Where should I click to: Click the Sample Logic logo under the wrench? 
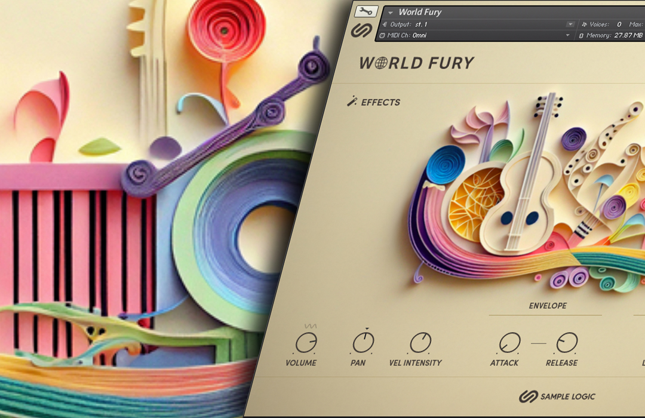(x=361, y=30)
